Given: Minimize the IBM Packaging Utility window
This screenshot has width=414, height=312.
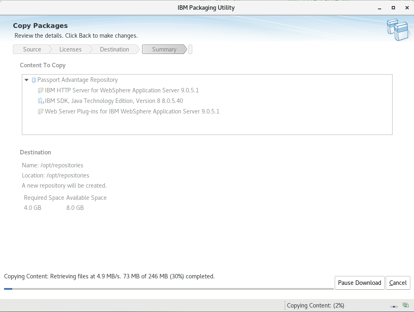Looking at the screenshot, I should [x=380, y=8].
